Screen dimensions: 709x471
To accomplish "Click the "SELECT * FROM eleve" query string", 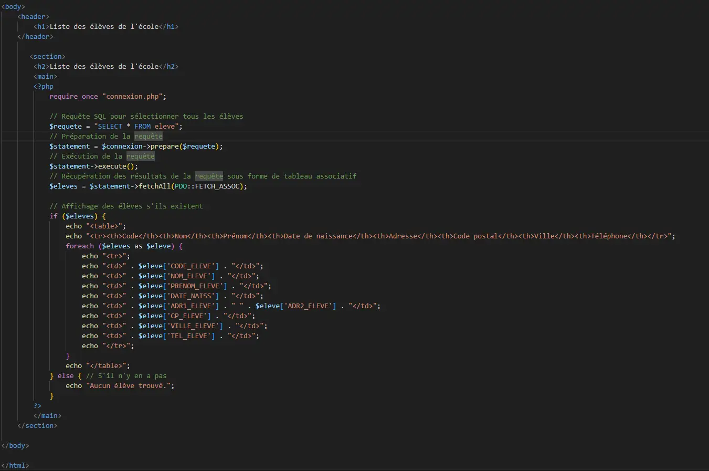I will [138, 127].
